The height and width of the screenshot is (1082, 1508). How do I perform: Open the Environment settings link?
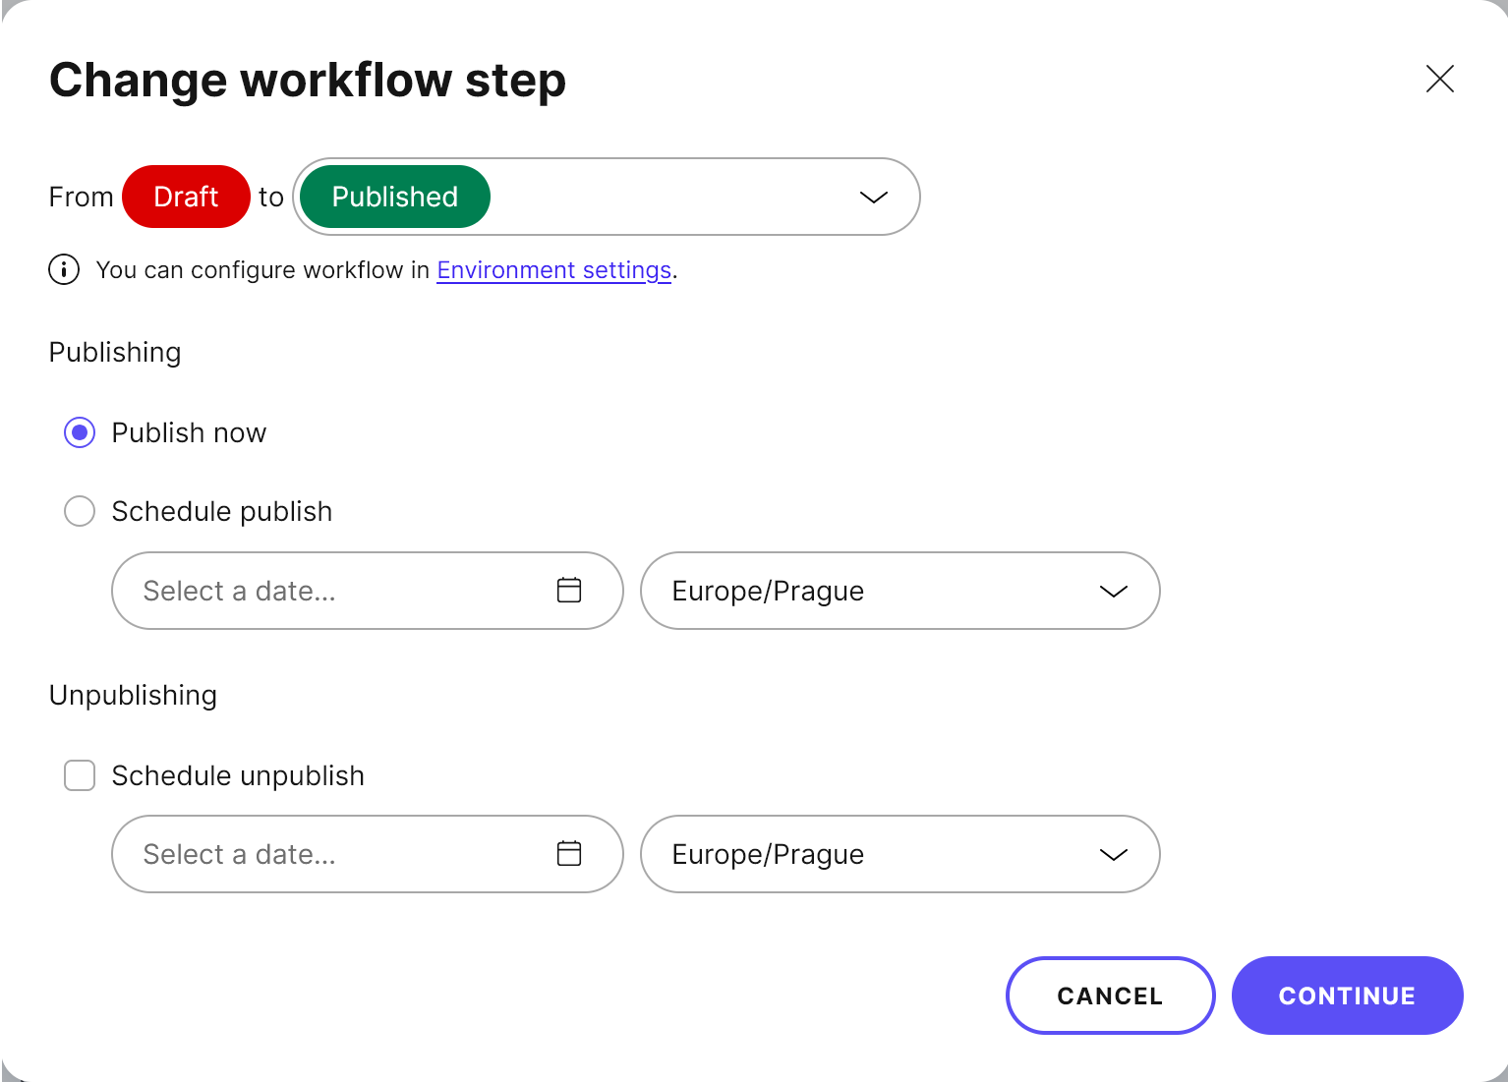point(553,269)
